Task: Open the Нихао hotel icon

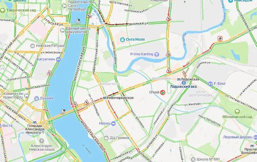Action: [113, 123]
